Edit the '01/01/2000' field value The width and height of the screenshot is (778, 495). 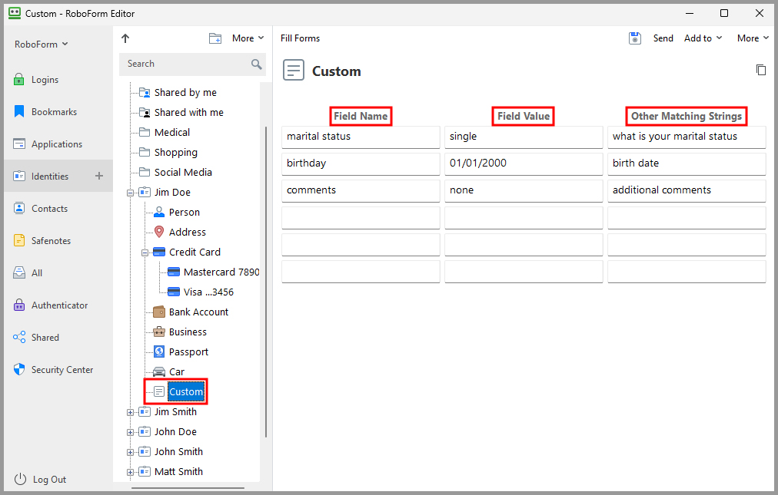524,163
